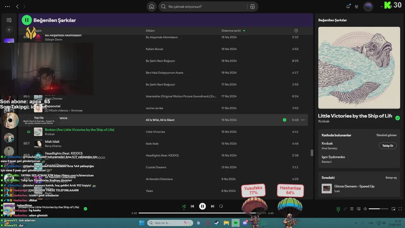Click the browse icon in search bar
405x228 pixels.
252,6
